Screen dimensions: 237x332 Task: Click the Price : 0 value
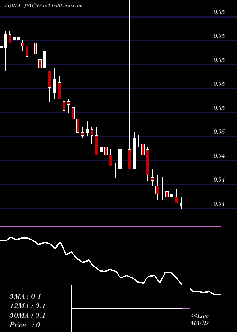[25, 325]
